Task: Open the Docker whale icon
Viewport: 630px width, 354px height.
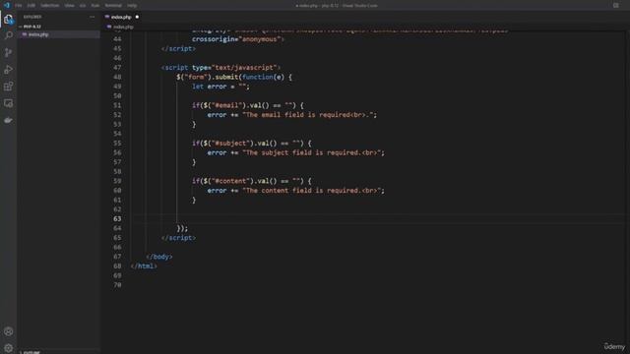Action: pyautogui.click(x=8, y=120)
